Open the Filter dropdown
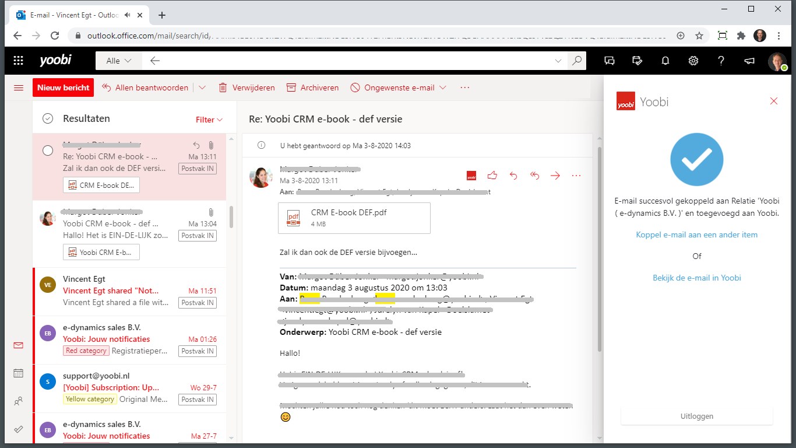 (x=209, y=120)
